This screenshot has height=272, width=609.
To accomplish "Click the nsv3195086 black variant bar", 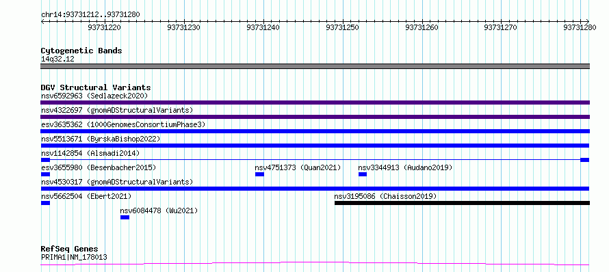I will point(462,203).
